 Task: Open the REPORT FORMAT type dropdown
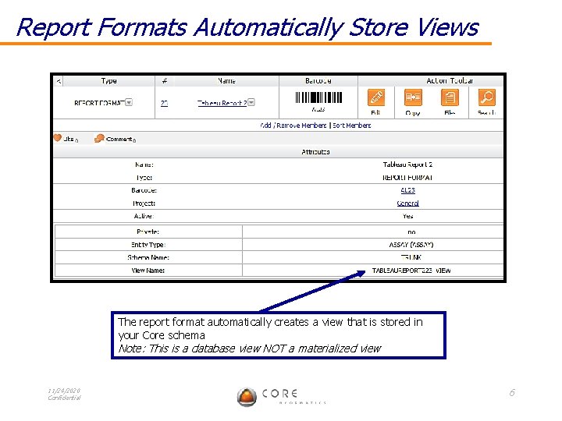point(129,102)
